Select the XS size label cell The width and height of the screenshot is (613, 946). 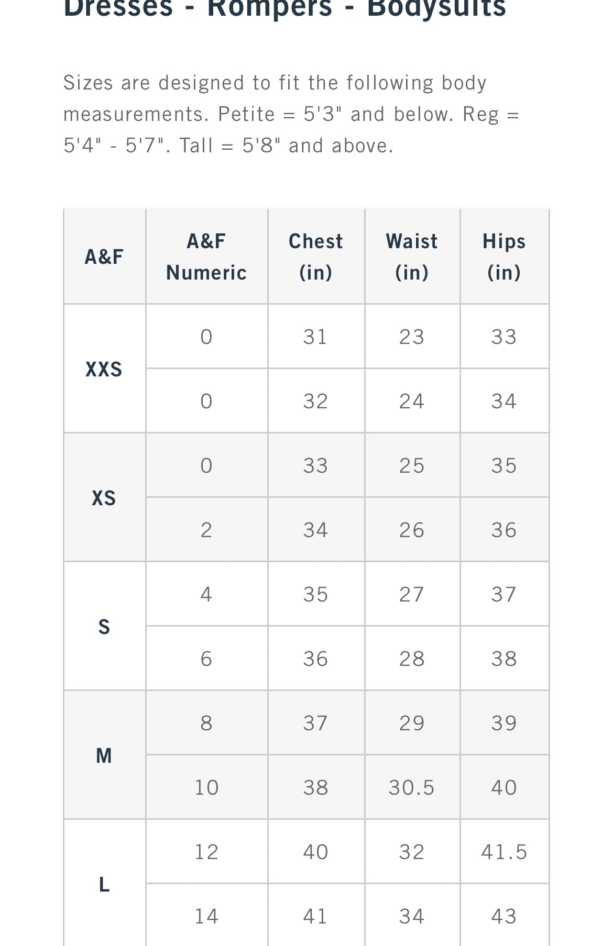104,498
